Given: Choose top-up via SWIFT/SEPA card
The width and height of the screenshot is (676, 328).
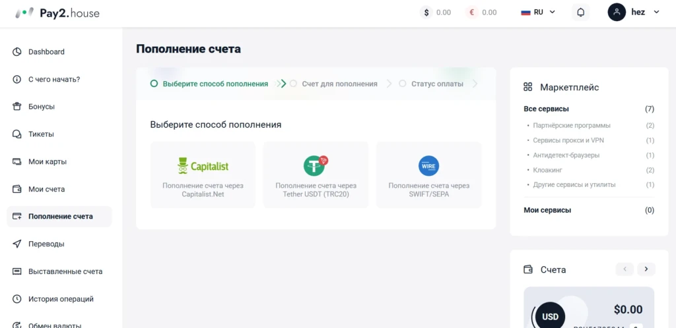Looking at the screenshot, I should pos(429,175).
